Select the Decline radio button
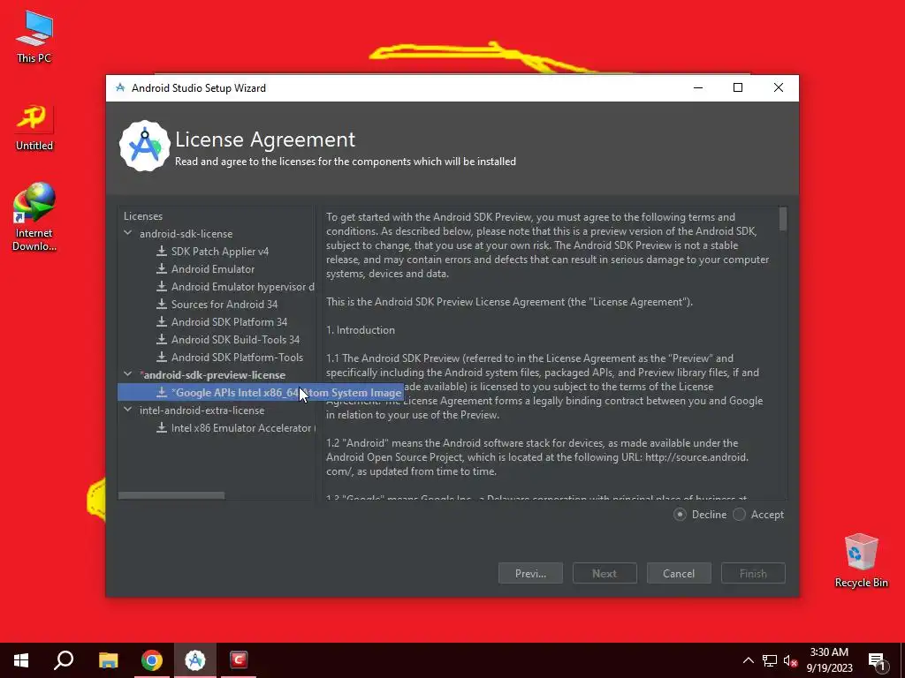This screenshot has width=905, height=678. pyautogui.click(x=680, y=515)
